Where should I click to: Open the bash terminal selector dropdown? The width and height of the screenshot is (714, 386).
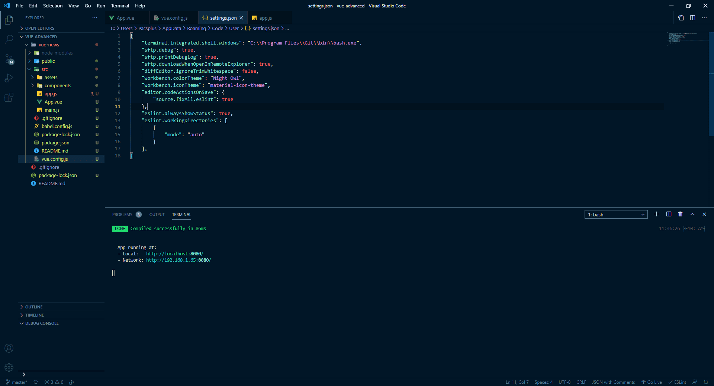pyautogui.click(x=616, y=215)
